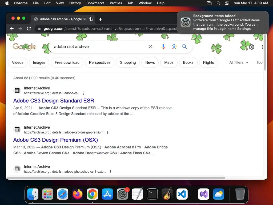Open Adobe CS3 Design Standard ESR link
The image size is (273, 205).
click(54, 101)
